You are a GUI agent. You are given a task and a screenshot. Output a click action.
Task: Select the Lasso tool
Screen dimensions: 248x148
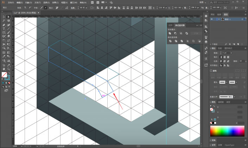pyautogui.click(x=8, y=21)
